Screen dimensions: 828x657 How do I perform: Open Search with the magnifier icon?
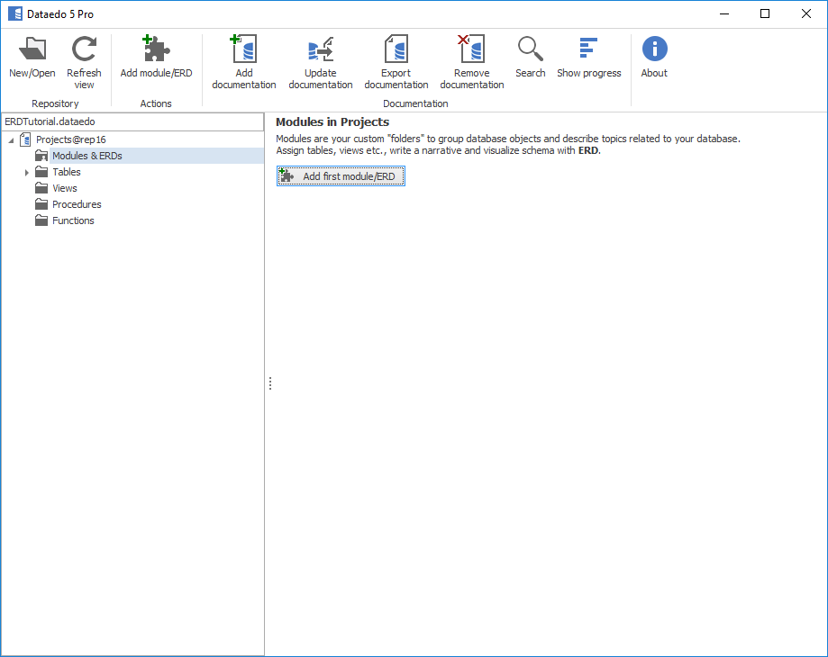tap(530, 49)
